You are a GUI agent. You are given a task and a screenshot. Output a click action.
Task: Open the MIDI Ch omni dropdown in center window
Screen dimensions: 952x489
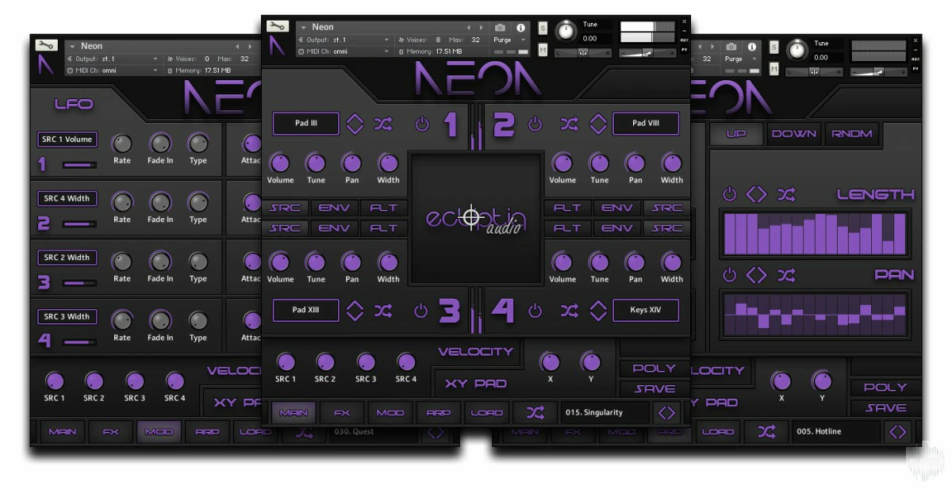click(x=344, y=52)
